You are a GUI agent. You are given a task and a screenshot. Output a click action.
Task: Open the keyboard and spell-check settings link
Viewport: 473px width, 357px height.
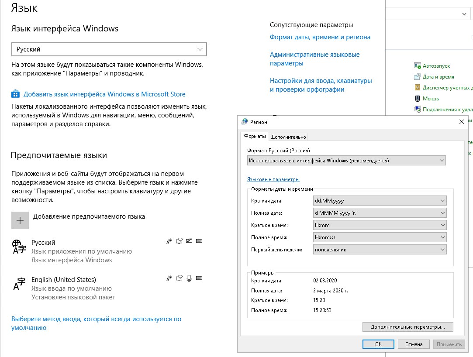coord(321,85)
